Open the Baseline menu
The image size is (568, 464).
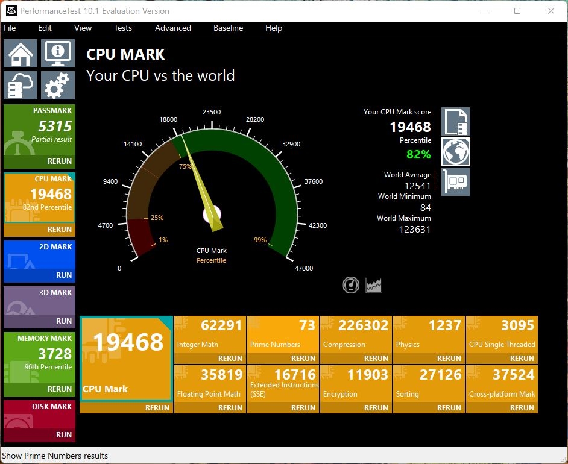(x=228, y=28)
